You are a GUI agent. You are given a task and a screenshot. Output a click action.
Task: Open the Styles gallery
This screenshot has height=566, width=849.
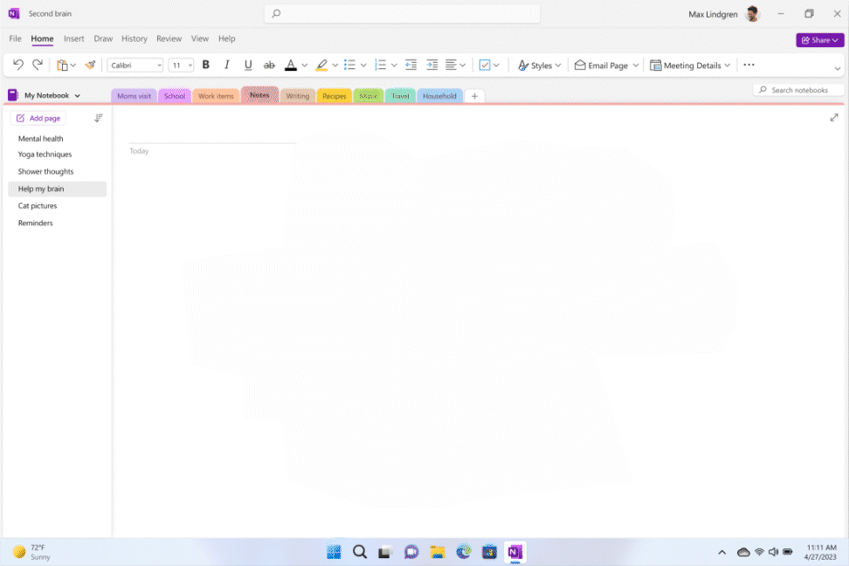[539, 65]
